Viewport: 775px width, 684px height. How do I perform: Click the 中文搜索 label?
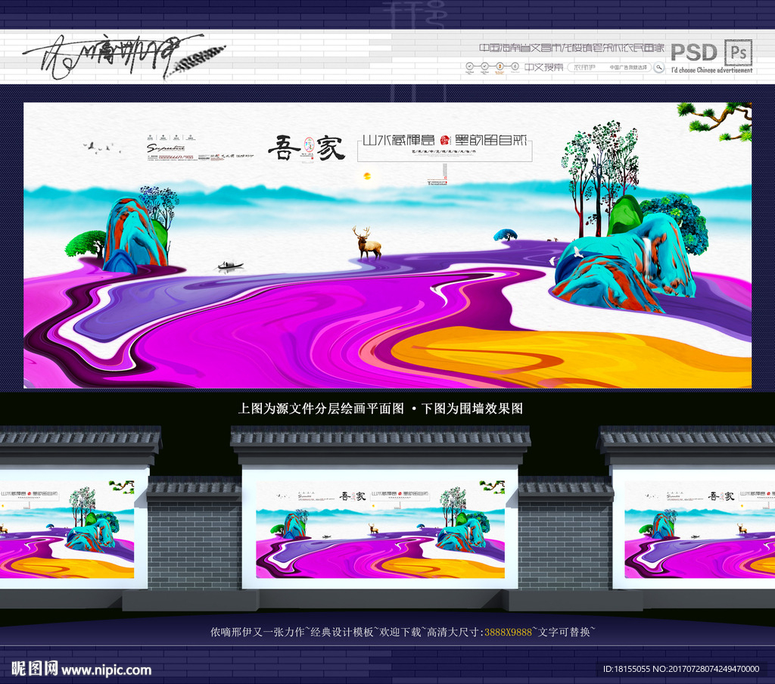tap(544, 67)
